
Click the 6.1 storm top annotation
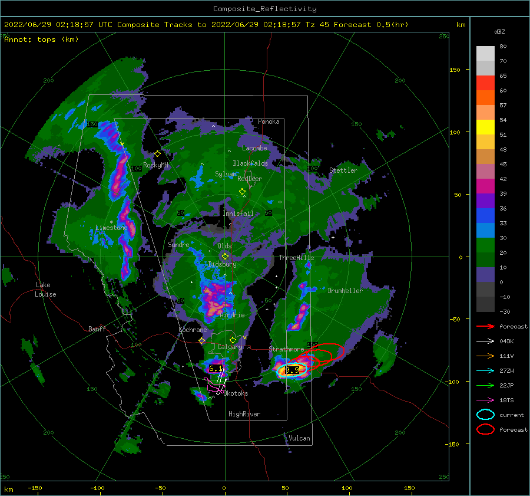[216, 369]
